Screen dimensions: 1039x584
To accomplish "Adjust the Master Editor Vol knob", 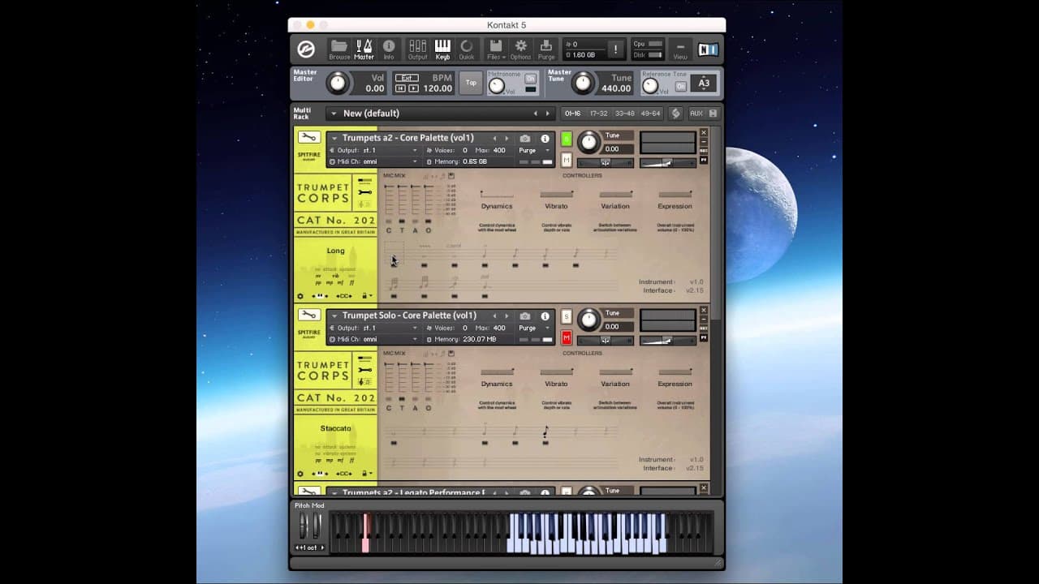I will [x=336, y=83].
